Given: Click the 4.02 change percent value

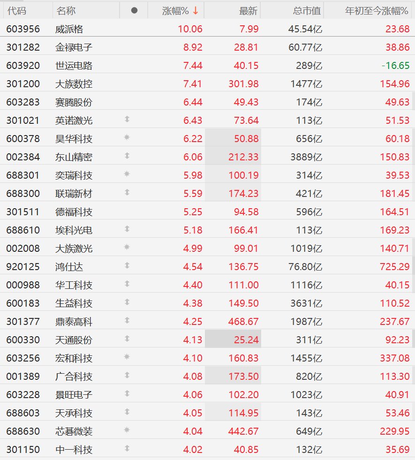Looking at the screenshot, I should pyautogui.click(x=193, y=449).
